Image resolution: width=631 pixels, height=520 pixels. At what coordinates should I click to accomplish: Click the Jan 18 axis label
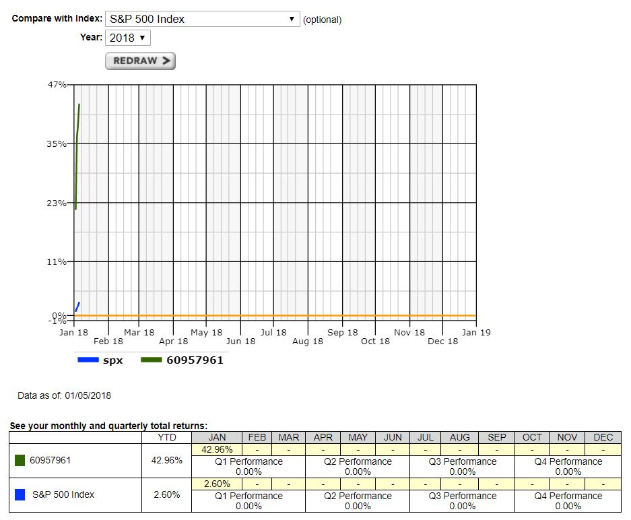[x=73, y=333]
